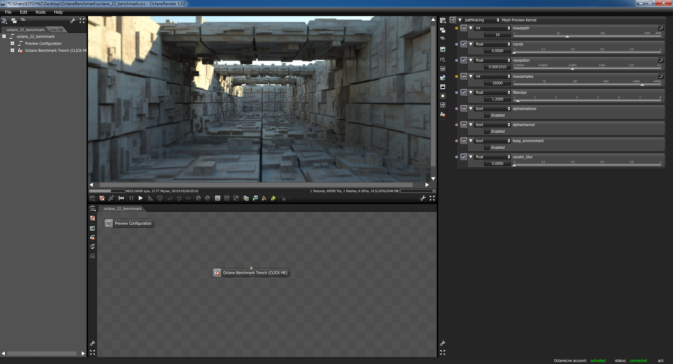Click the stacked windows icon in left panel toolbar
The width and height of the screenshot is (673, 364).
(x=14, y=21)
